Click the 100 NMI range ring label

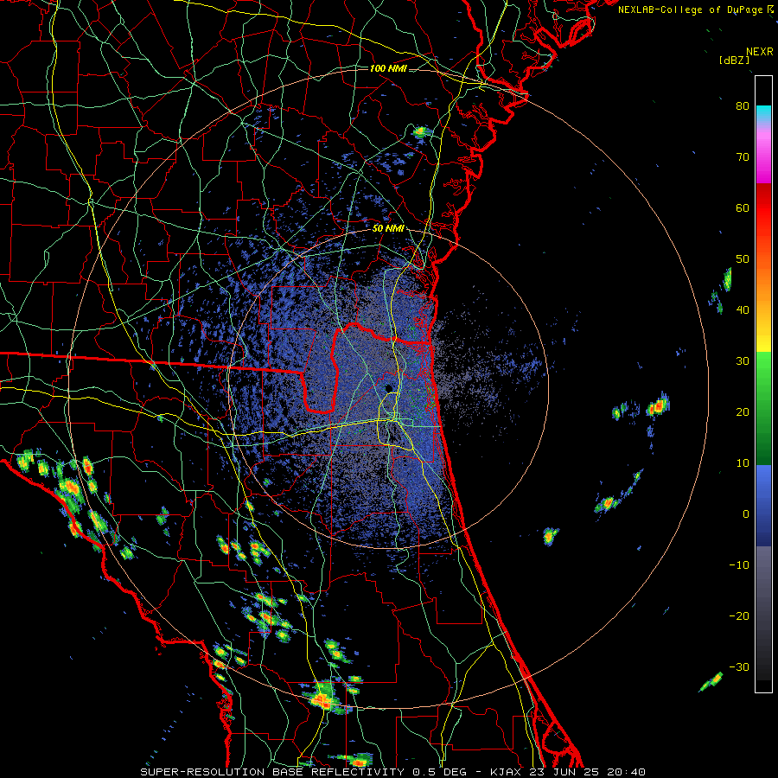[388, 68]
